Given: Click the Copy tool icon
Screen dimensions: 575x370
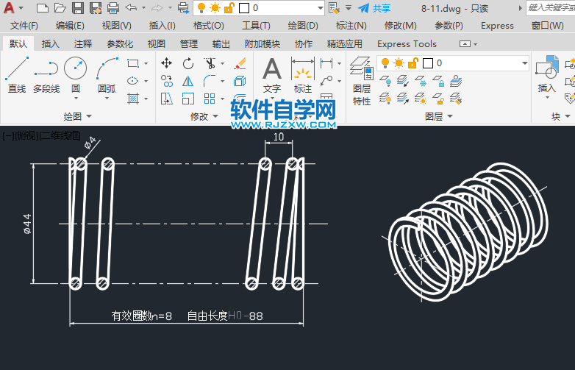Looking at the screenshot, I should [166, 81].
